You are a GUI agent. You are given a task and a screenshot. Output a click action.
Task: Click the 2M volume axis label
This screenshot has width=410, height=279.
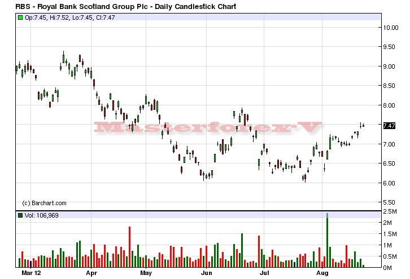pyautogui.click(x=387, y=223)
